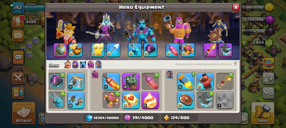The image size is (286, 128).
Task: Choose the Metal Pants level 11 equipment
Action: point(76,81)
